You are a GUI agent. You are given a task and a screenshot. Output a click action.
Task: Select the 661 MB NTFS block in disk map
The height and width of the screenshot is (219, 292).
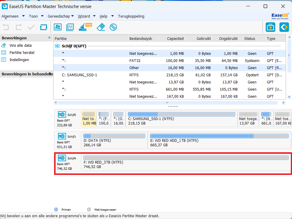[x=266, y=119]
